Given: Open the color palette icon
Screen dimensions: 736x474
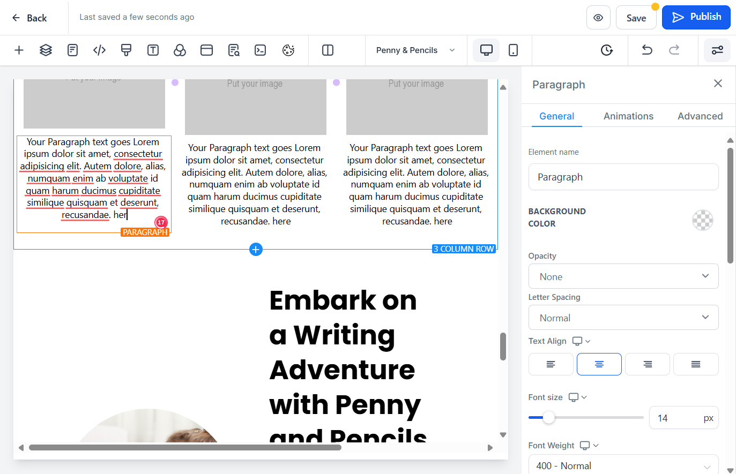Looking at the screenshot, I should pos(288,50).
